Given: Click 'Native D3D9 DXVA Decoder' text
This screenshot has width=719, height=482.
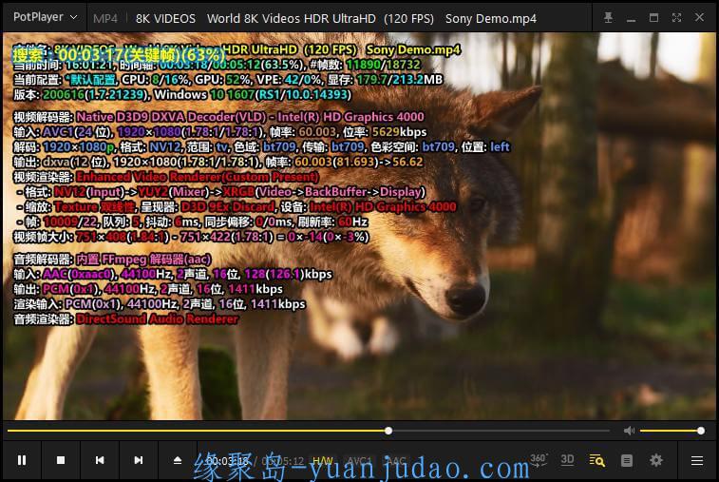Looking at the screenshot, I should pyautogui.click(x=171, y=117).
